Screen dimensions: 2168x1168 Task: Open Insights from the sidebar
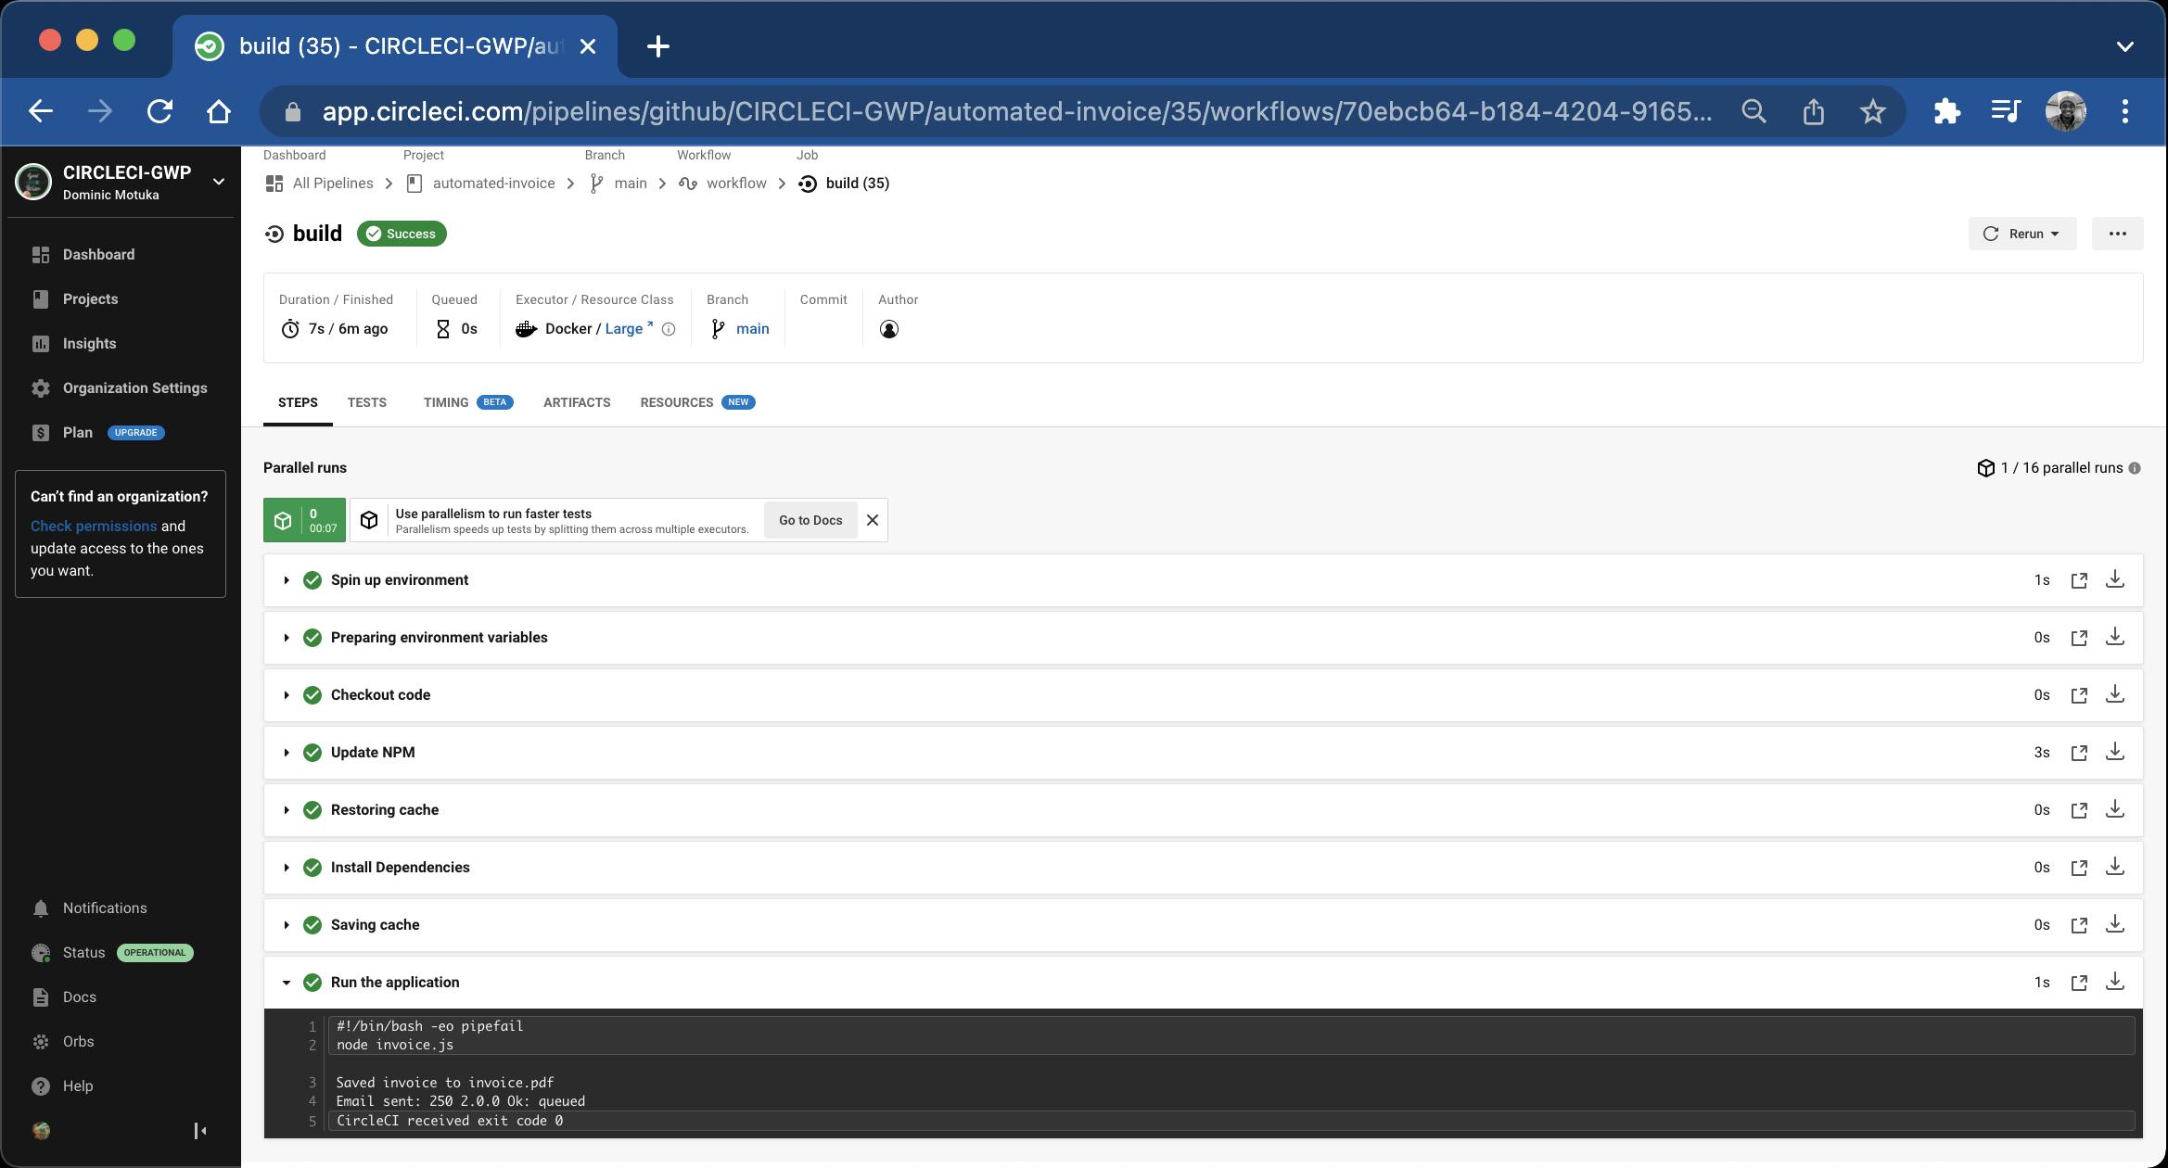click(x=87, y=343)
